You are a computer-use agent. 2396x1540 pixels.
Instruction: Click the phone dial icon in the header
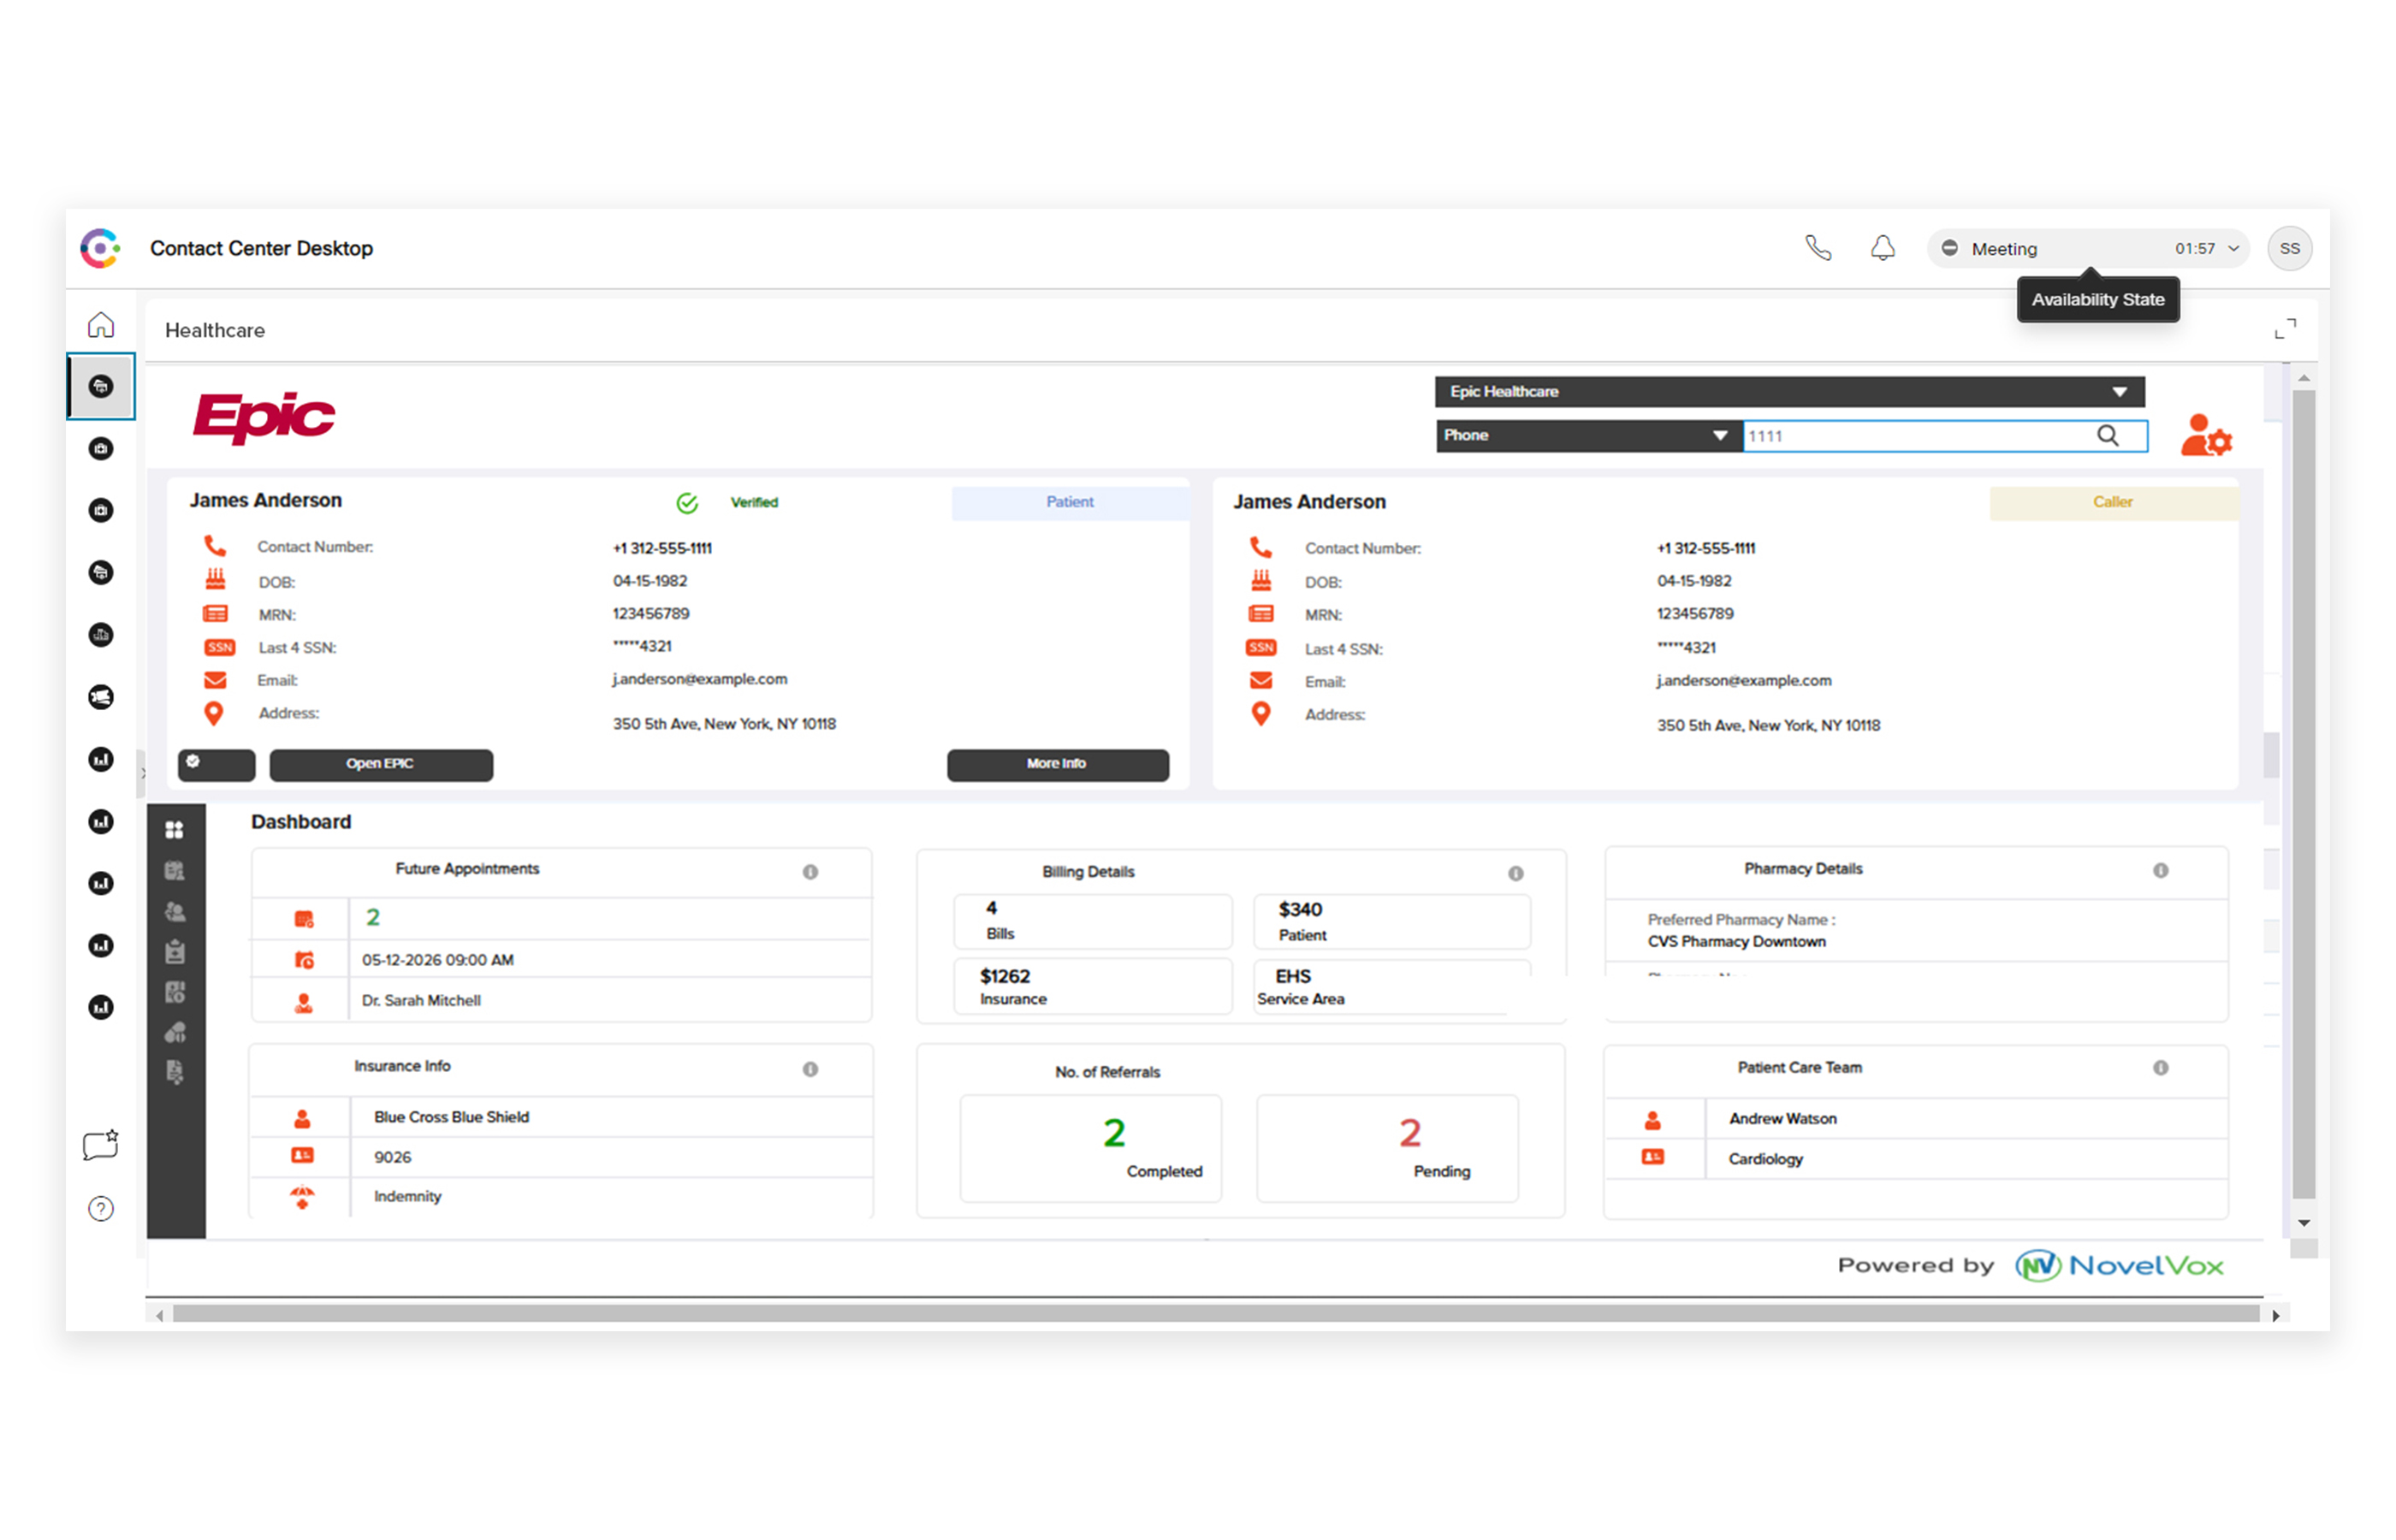(x=1818, y=248)
